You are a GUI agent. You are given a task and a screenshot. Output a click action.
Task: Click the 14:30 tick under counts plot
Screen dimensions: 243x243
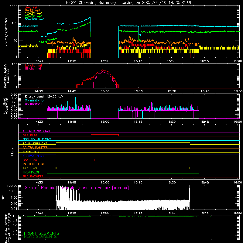39,61
